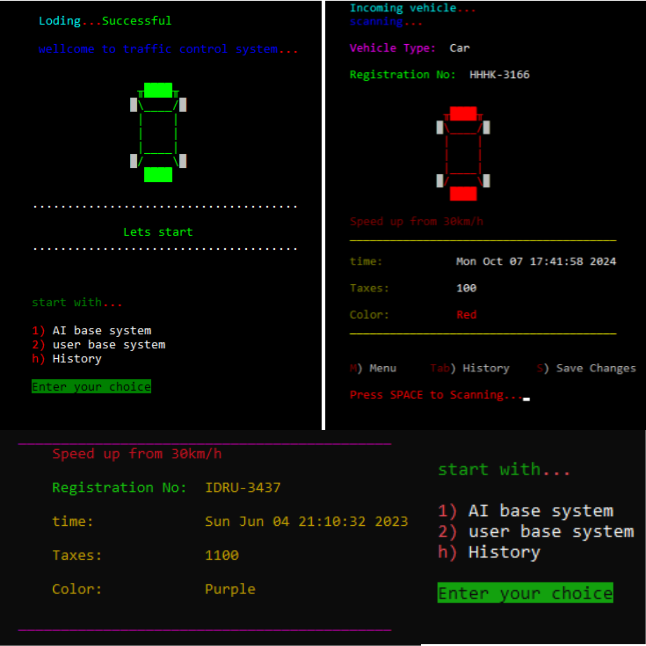Choose 2) user base system in small-text menu
This screenshot has height=646, width=646.
pos(99,345)
